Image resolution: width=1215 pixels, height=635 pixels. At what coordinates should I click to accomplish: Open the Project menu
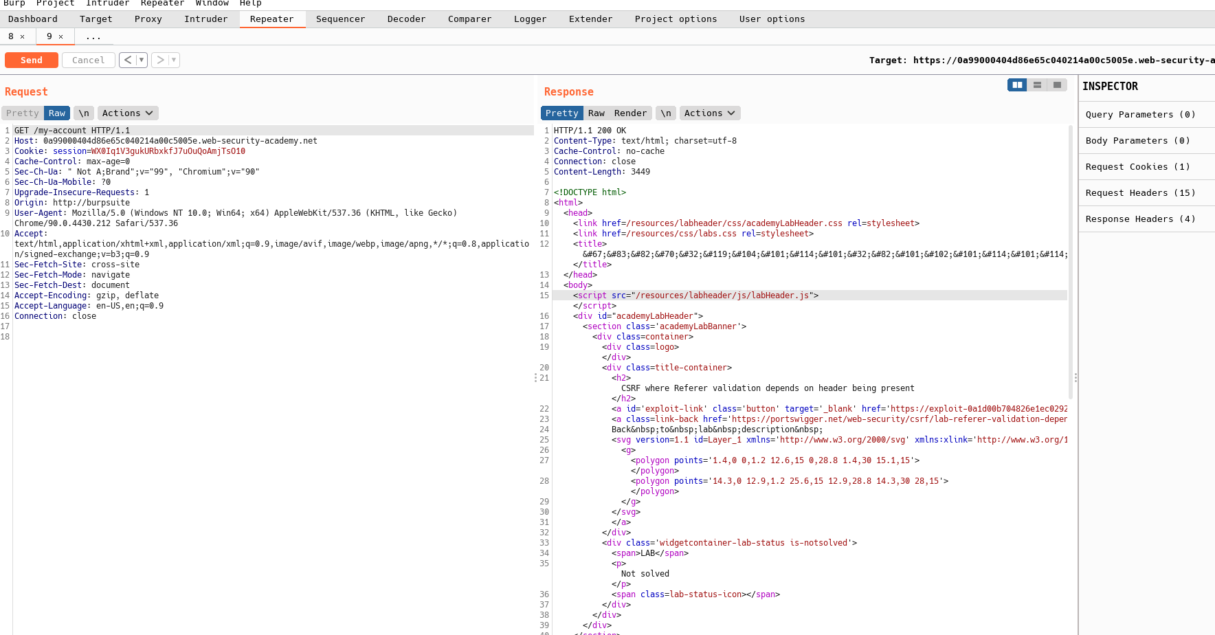pos(56,3)
